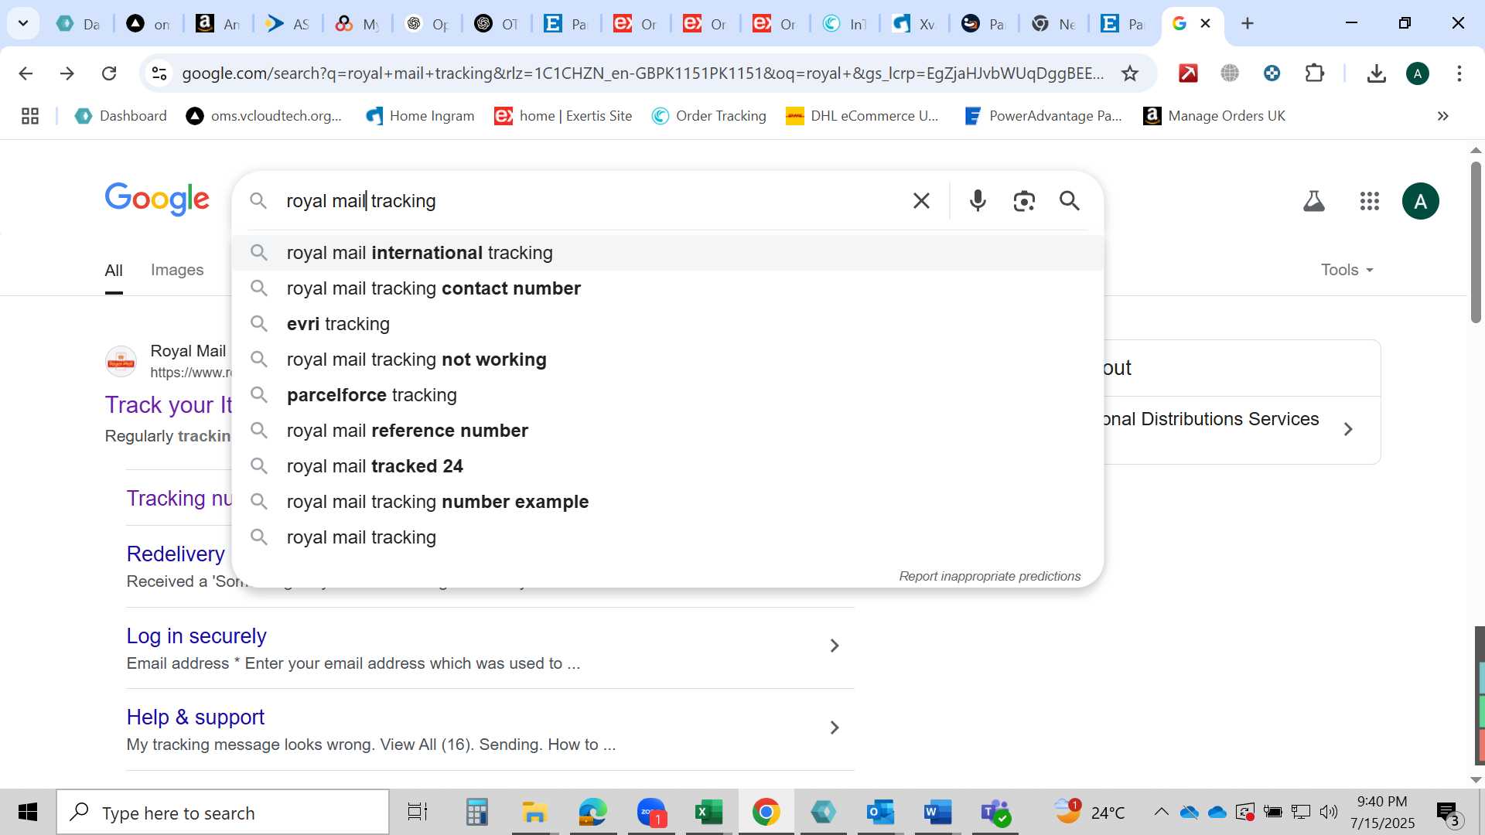
Task: Click the grey globe extension icon
Action: 1230,73
